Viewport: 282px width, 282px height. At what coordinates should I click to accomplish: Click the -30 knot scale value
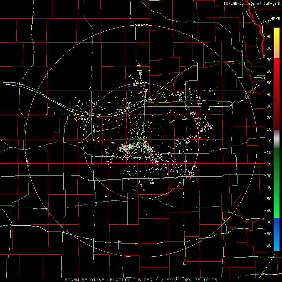click(268, 176)
